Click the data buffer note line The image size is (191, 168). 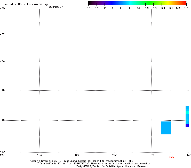[x=93, y=164]
